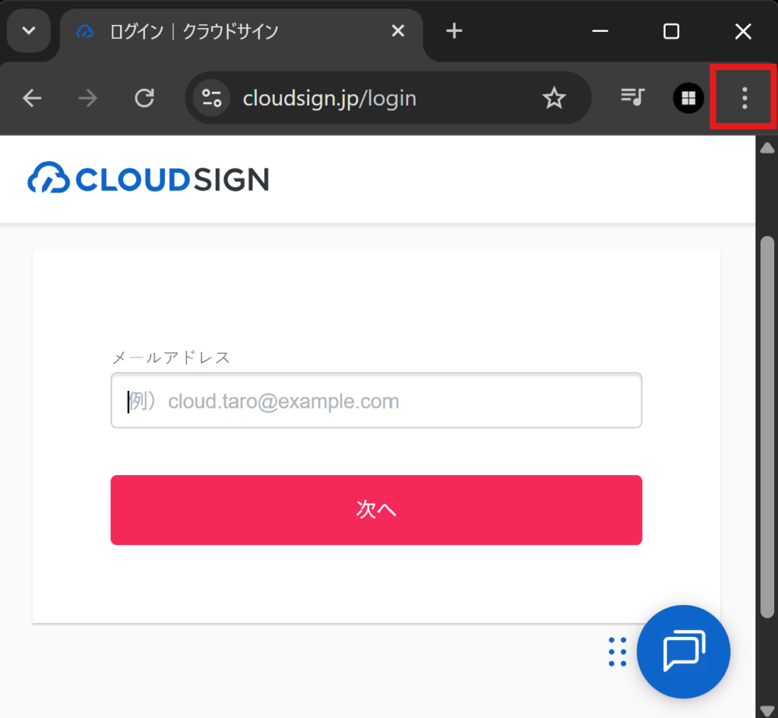Click the dotted drag handle beside chat
Screen dimensions: 778x718
618,652
